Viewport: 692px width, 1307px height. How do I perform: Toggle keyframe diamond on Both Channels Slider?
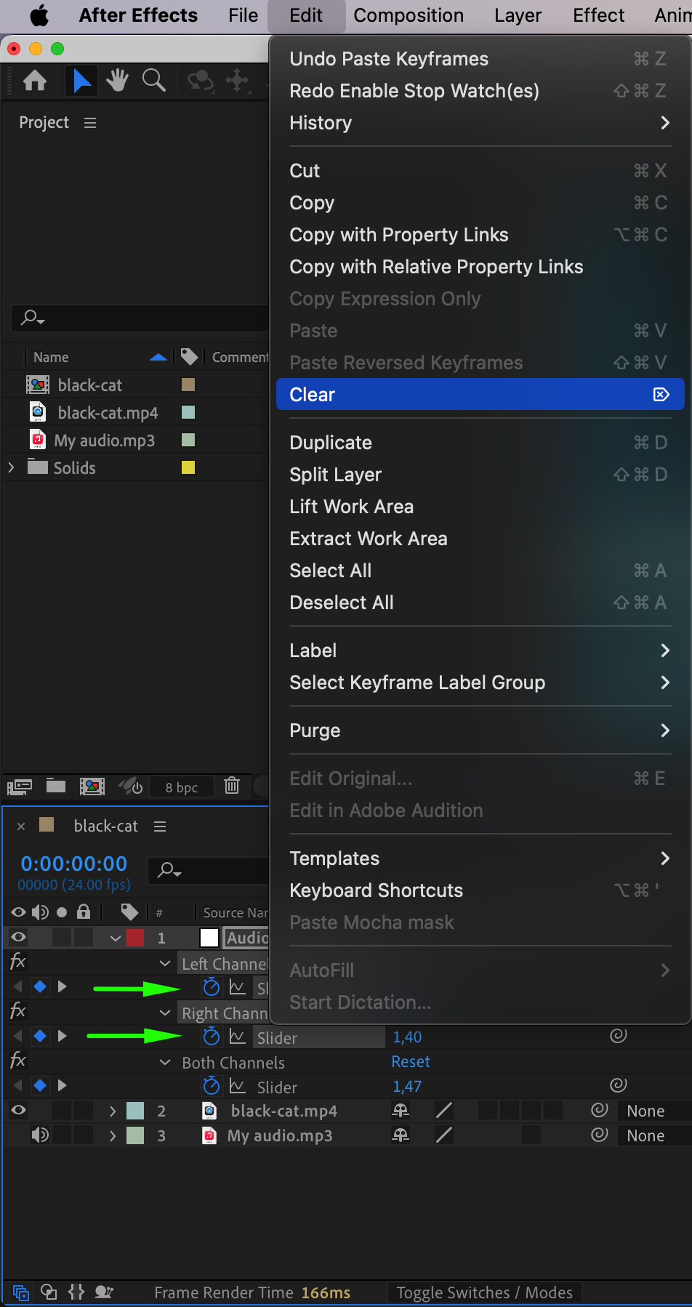[x=41, y=1085]
